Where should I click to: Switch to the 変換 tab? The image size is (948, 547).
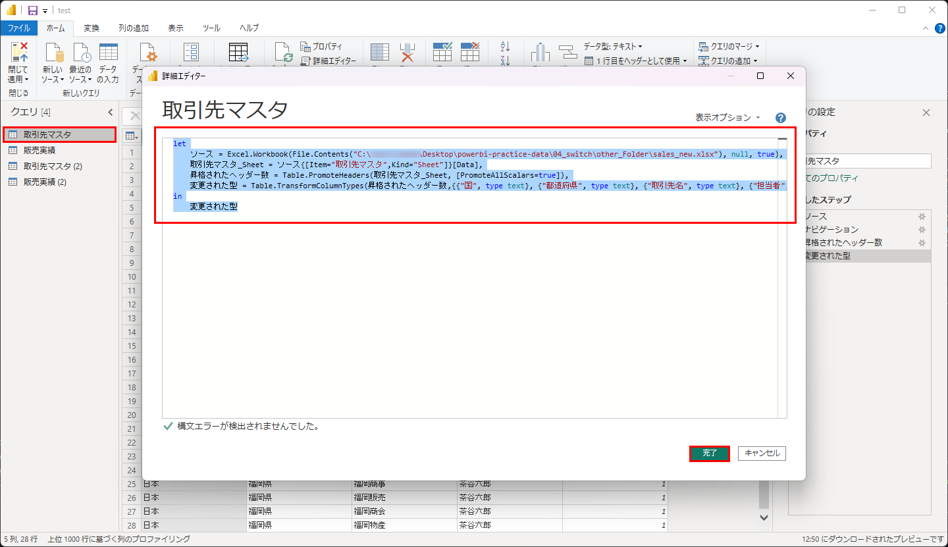coord(92,28)
